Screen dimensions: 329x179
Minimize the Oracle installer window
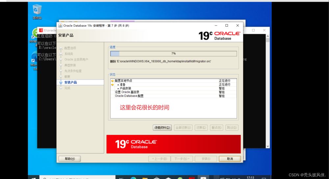click(216, 26)
